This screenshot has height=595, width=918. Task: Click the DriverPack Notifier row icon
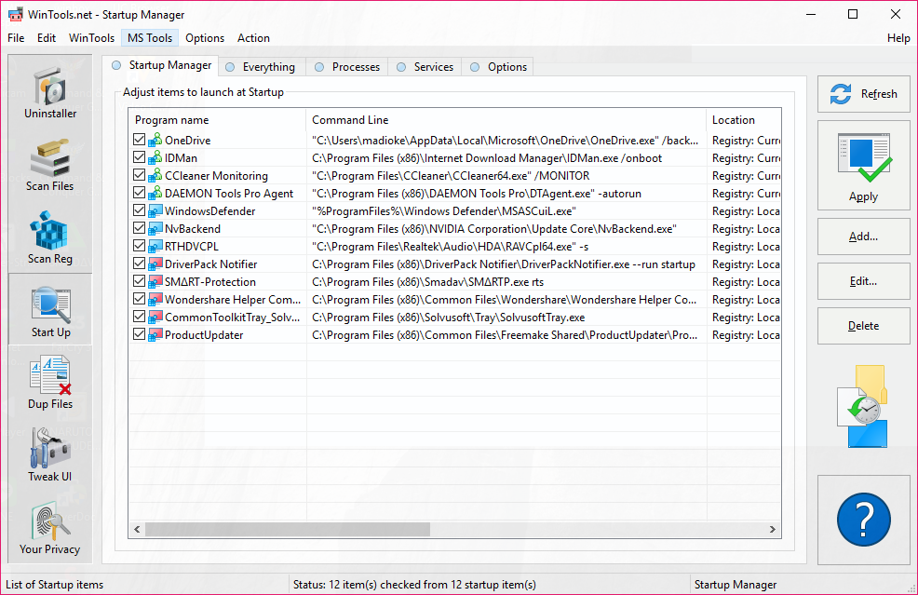(155, 264)
